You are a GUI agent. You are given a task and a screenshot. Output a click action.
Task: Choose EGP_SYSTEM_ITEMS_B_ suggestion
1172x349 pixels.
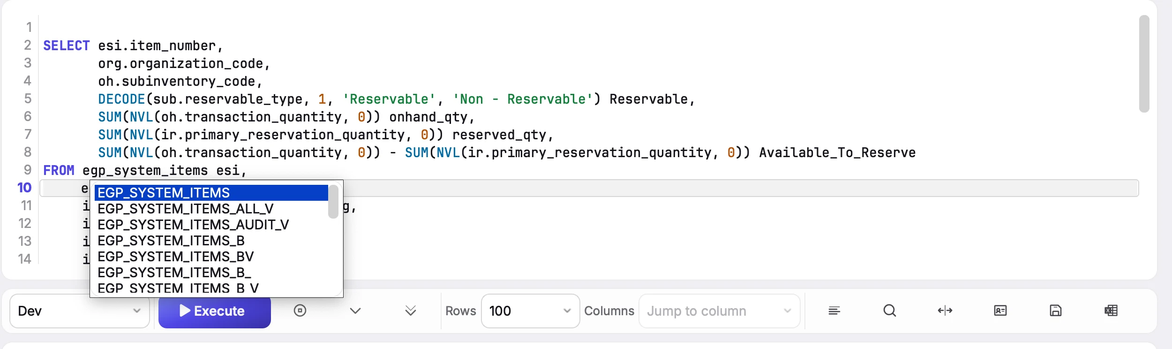tap(211, 273)
